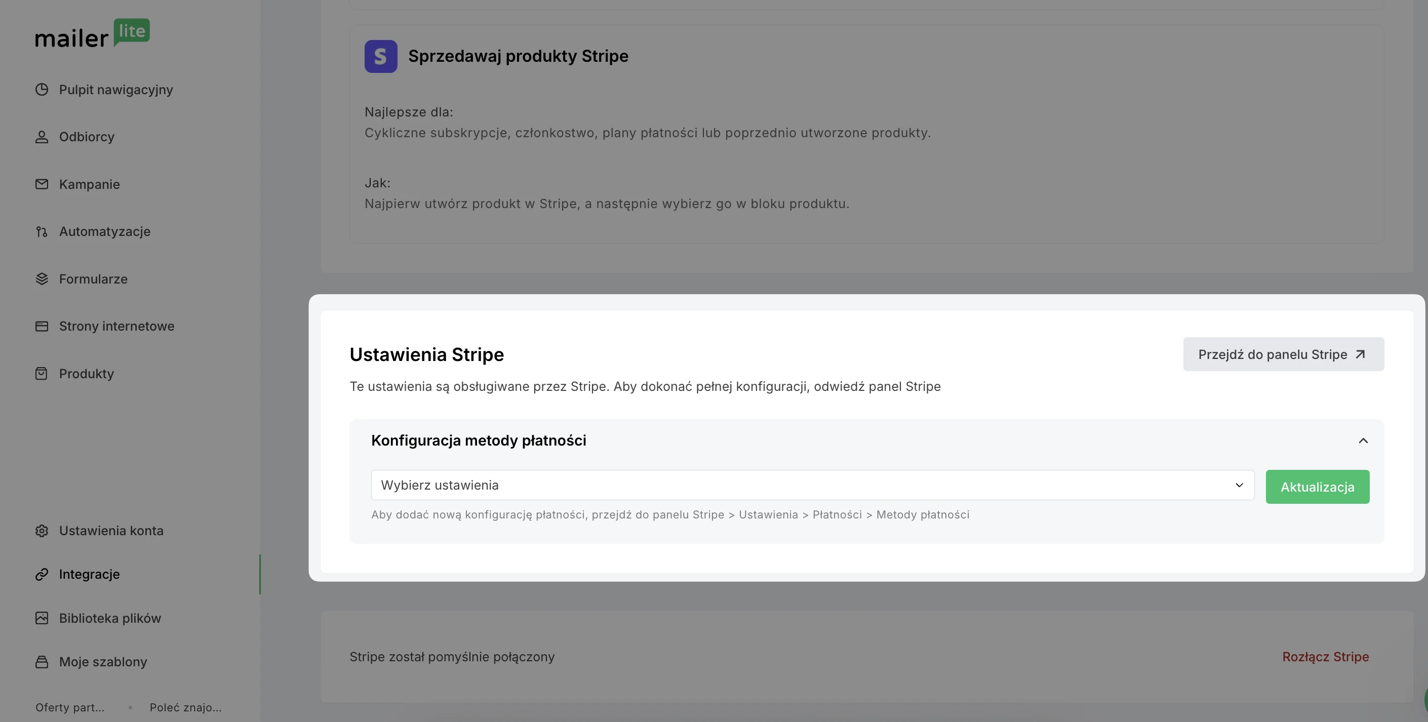
Task: Click the Automatyzacje workflow icon
Action: click(x=42, y=231)
